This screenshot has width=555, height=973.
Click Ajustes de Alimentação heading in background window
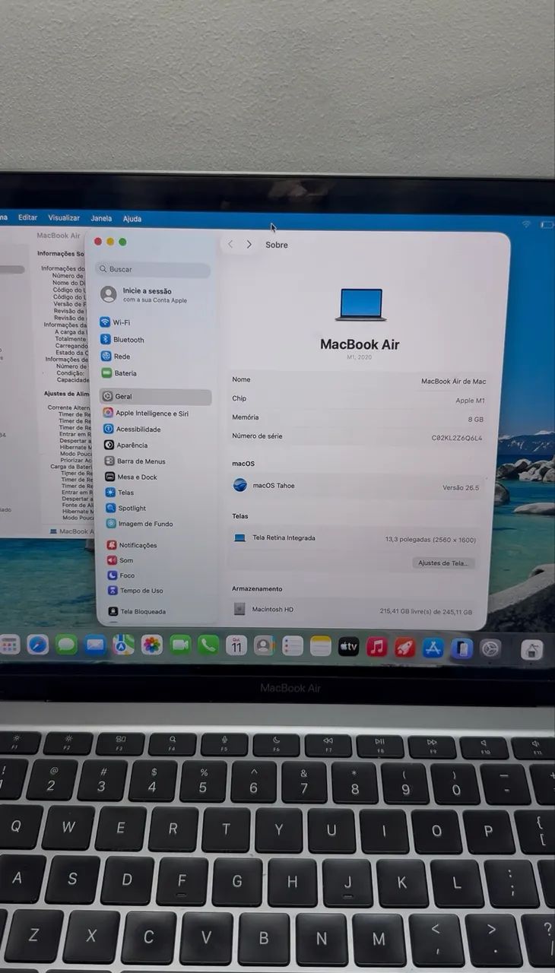click(66, 394)
